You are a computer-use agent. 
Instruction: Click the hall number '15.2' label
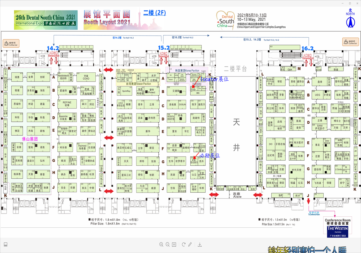[x=164, y=48]
